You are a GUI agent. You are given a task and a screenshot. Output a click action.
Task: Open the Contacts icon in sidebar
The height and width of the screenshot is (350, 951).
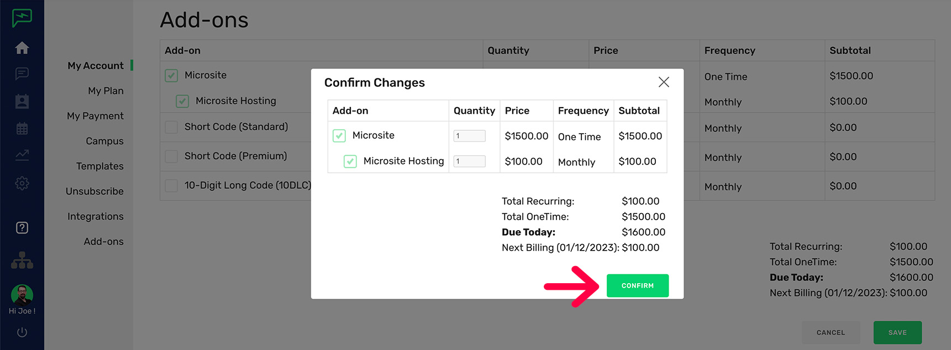click(x=22, y=101)
